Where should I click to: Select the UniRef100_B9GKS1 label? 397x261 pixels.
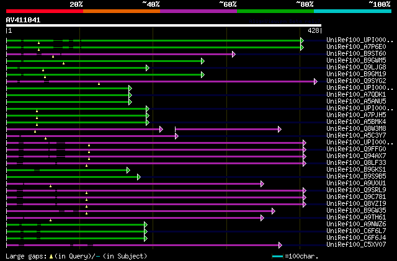(x=356, y=170)
